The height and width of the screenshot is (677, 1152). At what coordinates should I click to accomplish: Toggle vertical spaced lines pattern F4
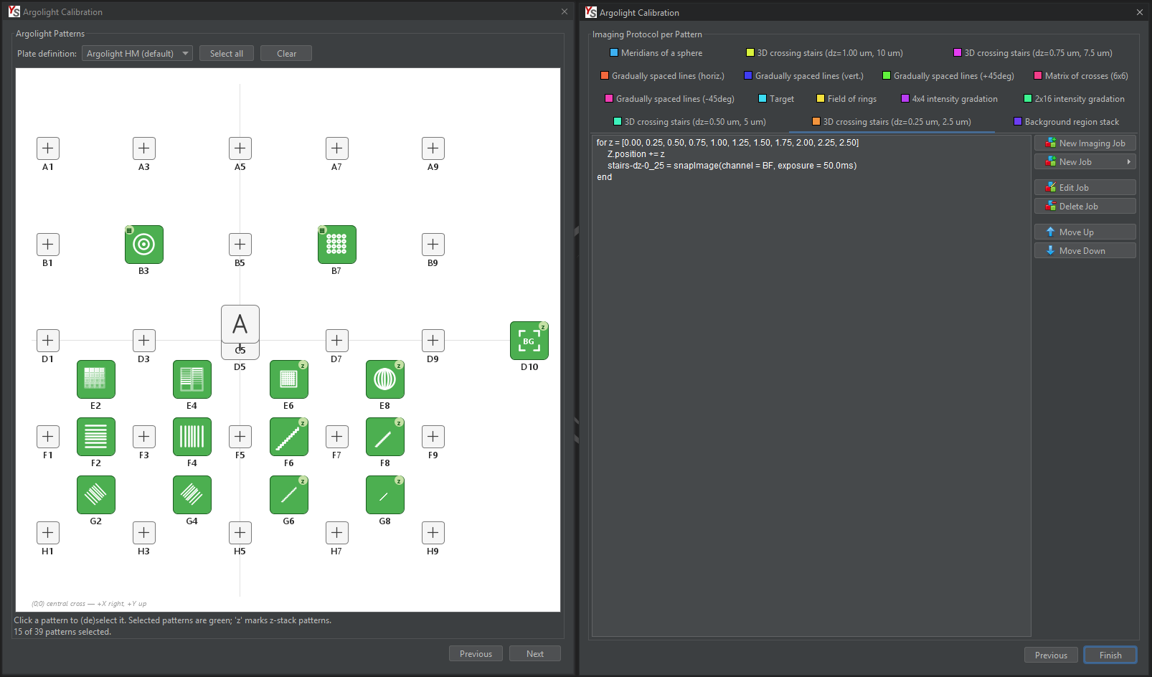point(192,437)
